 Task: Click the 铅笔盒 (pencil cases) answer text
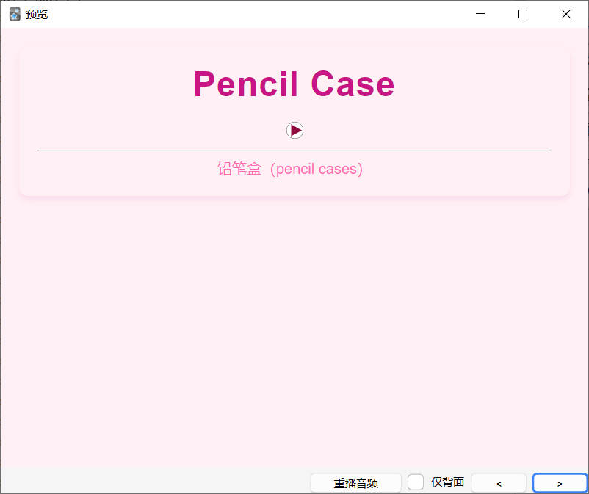coord(290,169)
